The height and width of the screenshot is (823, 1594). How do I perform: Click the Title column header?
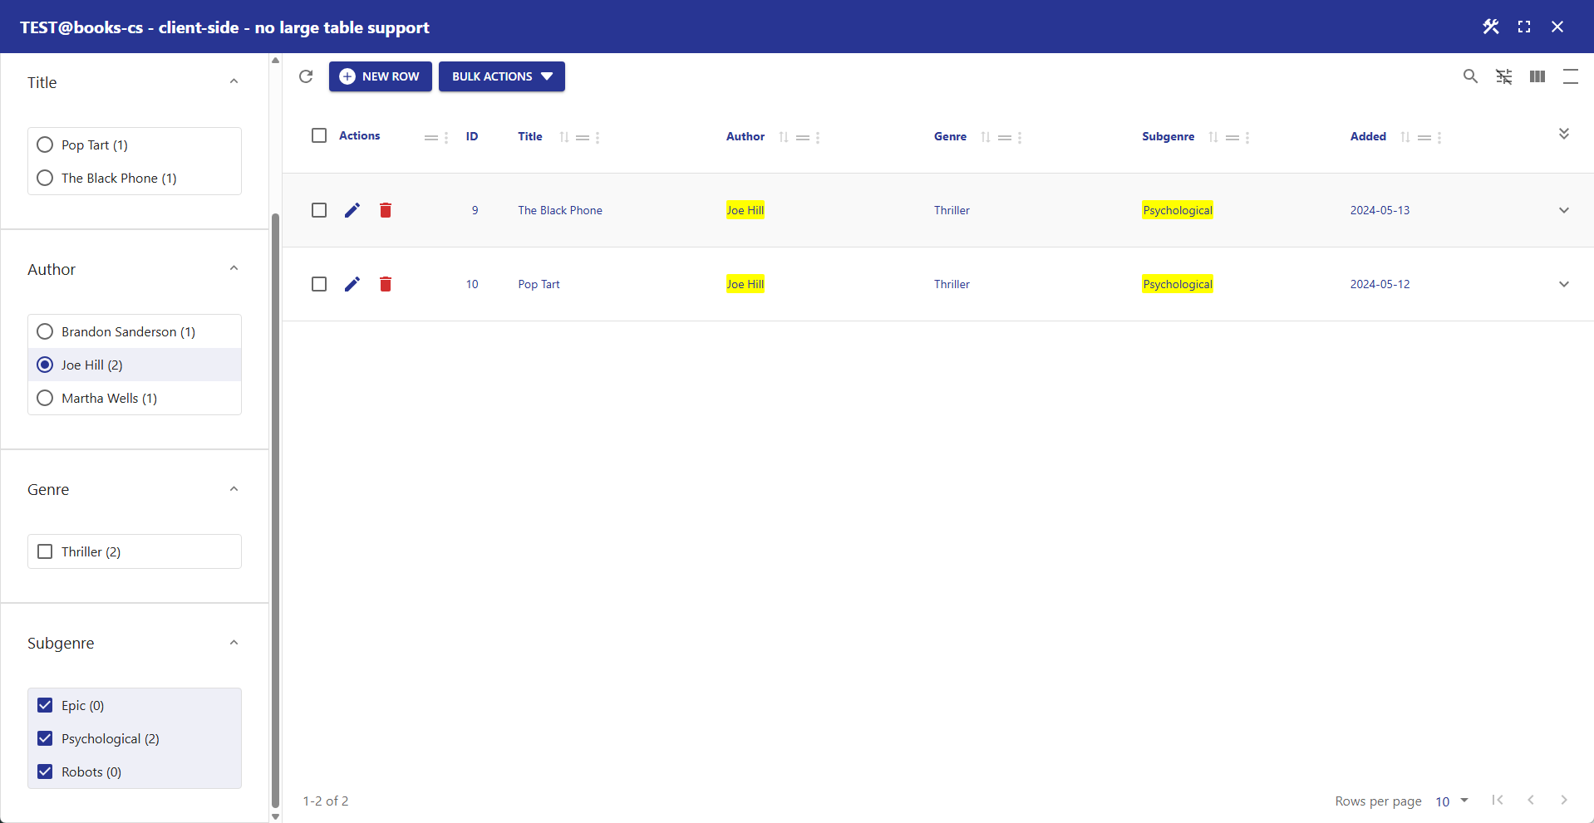[x=530, y=136]
